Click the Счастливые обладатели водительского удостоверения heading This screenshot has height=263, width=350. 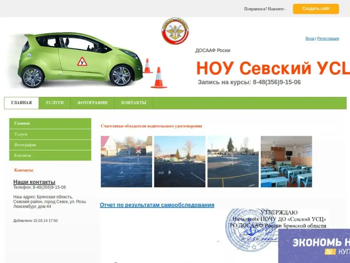(151, 126)
